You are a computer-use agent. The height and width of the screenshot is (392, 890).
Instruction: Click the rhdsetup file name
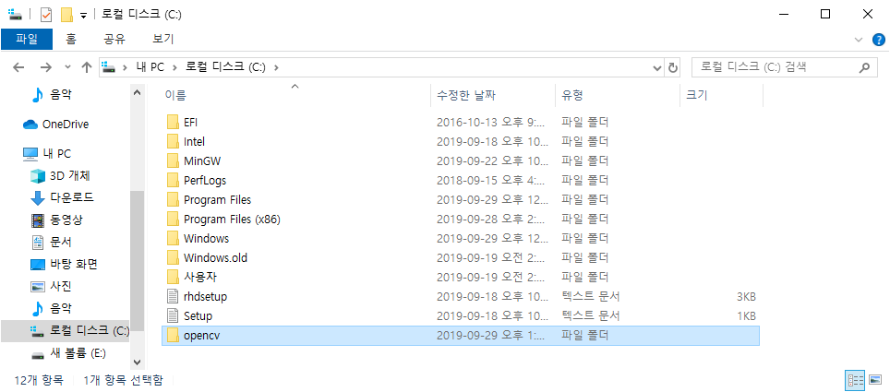pyautogui.click(x=206, y=296)
